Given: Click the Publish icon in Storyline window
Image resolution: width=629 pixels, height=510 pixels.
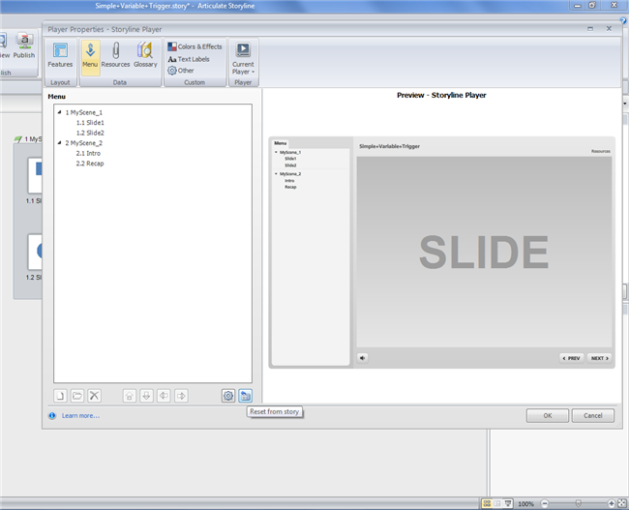Looking at the screenshot, I should click(x=24, y=46).
